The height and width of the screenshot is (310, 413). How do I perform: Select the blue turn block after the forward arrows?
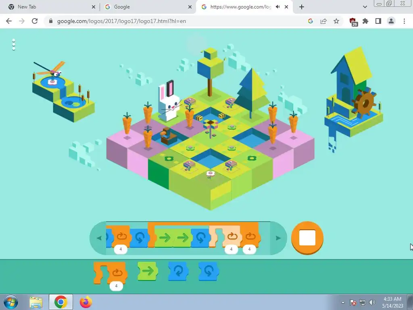pos(200,238)
